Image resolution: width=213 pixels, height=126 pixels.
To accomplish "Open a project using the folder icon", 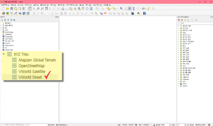I will [7, 9].
